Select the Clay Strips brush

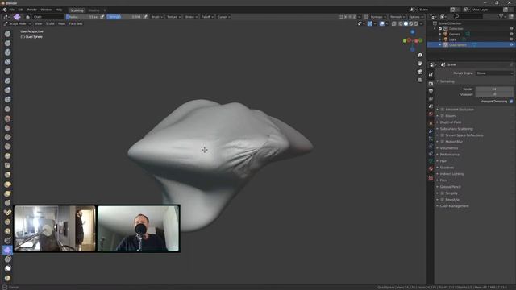pyautogui.click(x=7, y=62)
